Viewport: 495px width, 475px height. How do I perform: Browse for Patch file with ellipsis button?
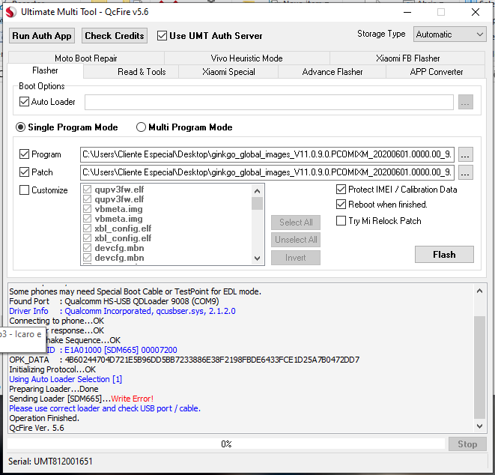coord(465,172)
